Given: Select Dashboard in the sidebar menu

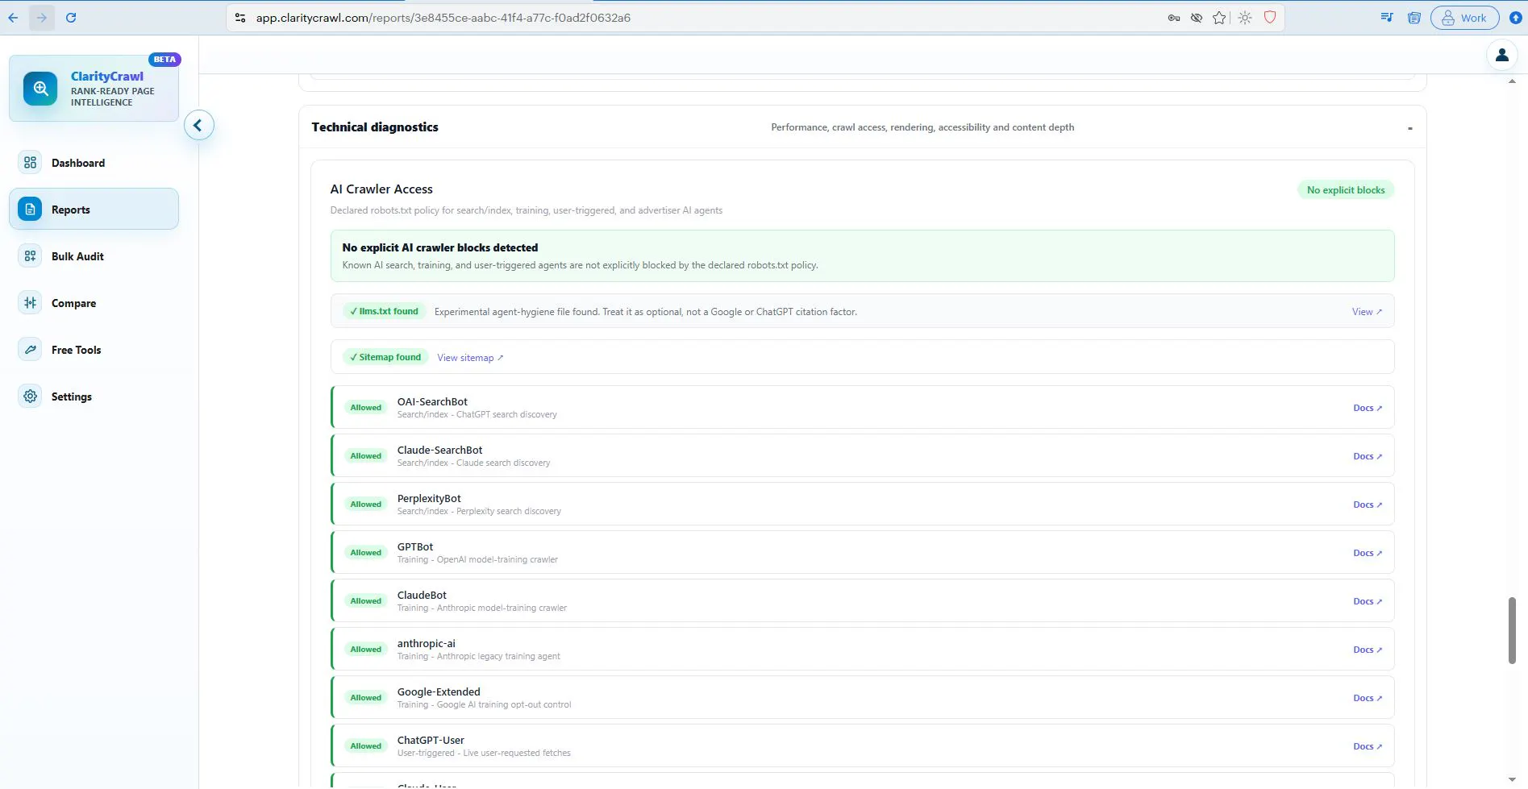Looking at the screenshot, I should 94,163.
